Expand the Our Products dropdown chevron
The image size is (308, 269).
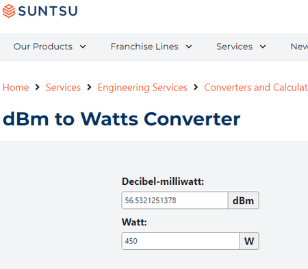[x=83, y=47]
